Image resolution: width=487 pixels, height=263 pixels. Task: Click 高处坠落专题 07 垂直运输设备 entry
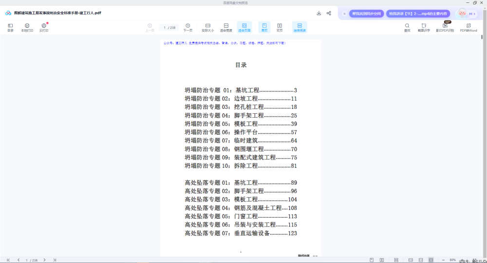(241, 233)
